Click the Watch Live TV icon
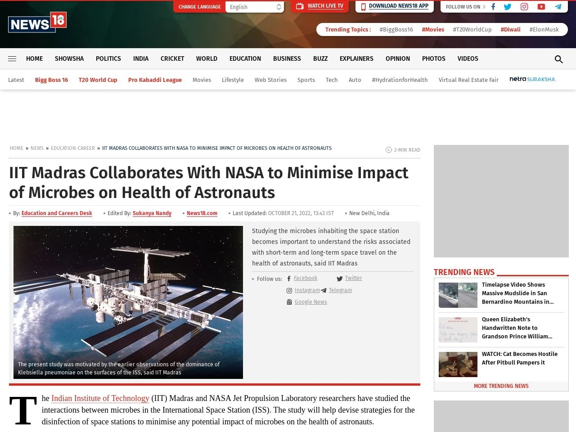The image size is (576, 432). tap(300, 6)
